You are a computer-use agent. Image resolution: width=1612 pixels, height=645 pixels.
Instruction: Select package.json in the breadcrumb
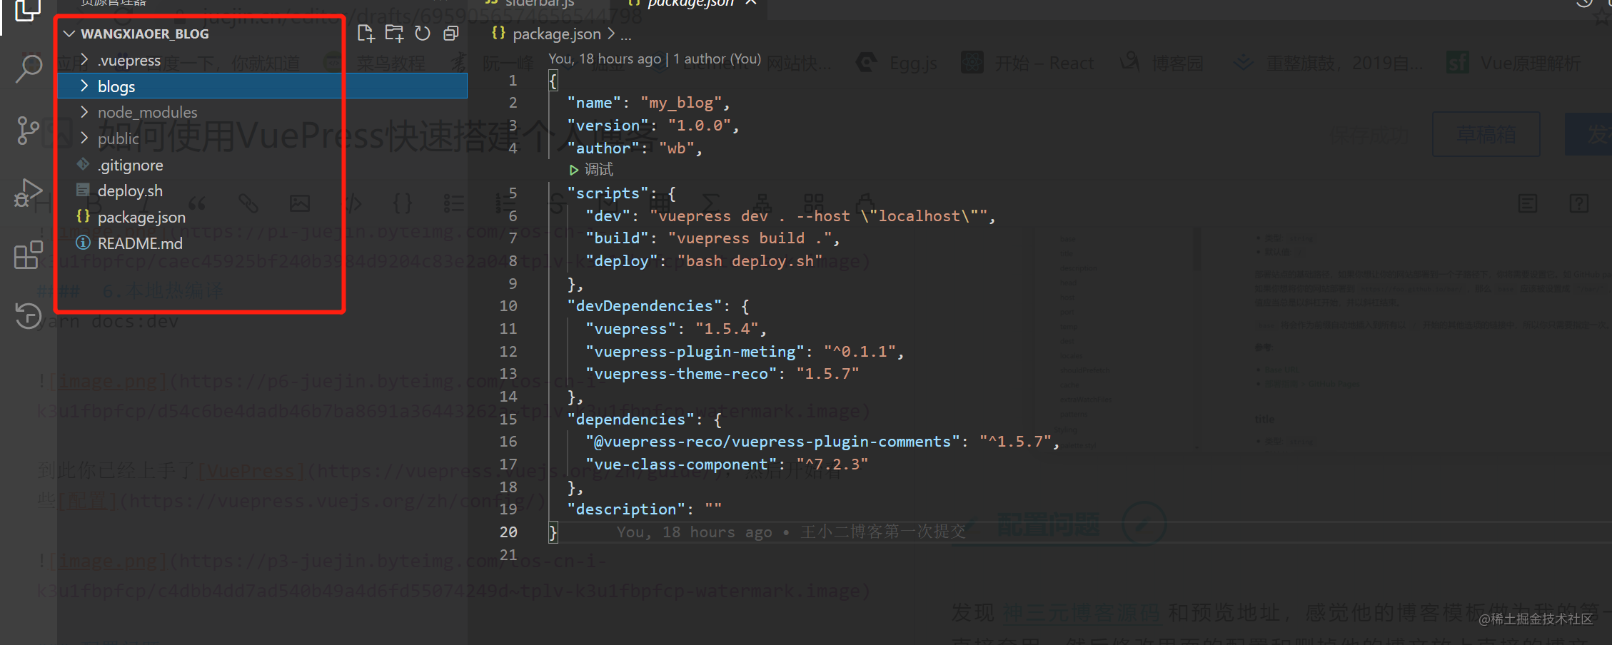coord(557,34)
